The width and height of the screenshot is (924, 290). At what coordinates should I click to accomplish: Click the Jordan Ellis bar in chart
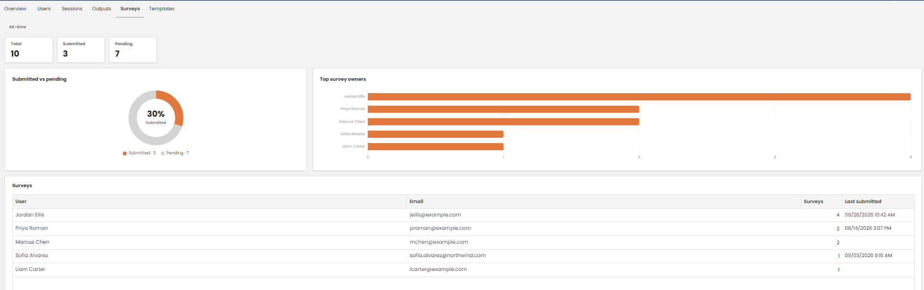(639, 97)
